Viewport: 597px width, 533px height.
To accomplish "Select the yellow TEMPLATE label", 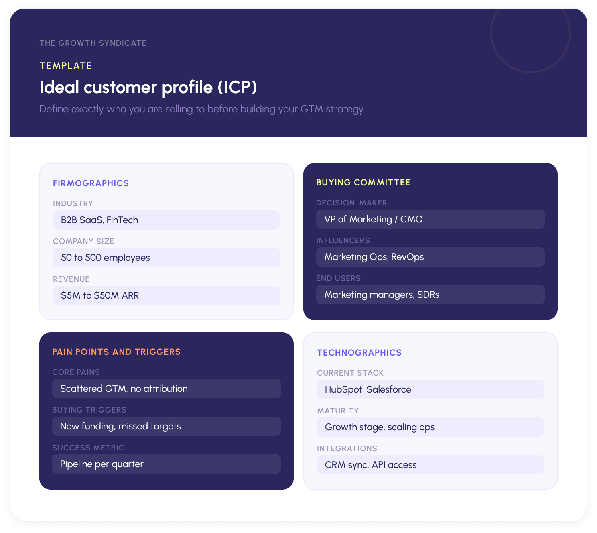I will click(x=65, y=65).
